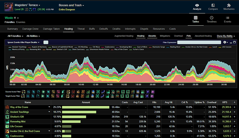Open the chart settings gear icon
The width and height of the screenshot is (239, 138).
pos(225,42)
